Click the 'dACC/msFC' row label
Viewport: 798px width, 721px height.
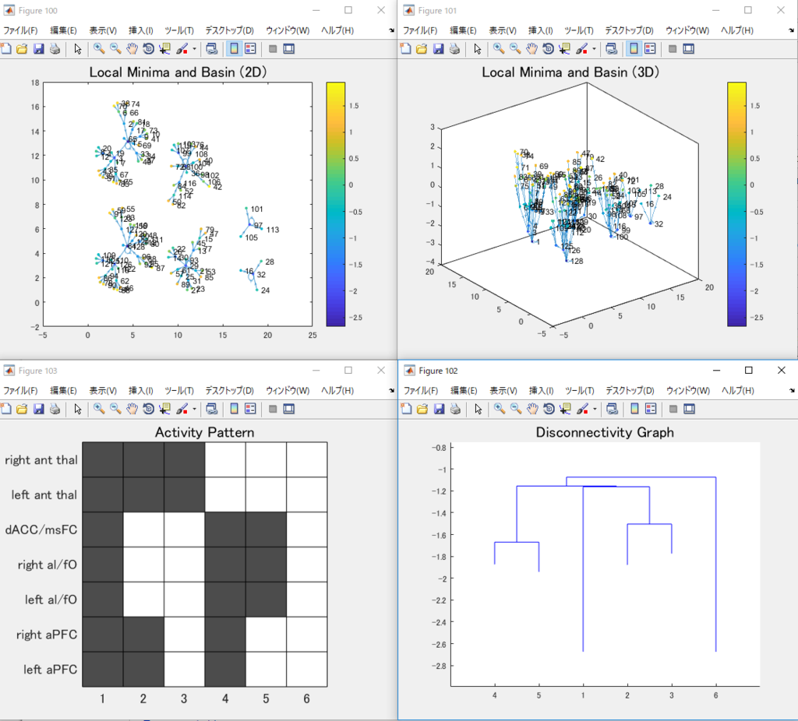[41, 529]
